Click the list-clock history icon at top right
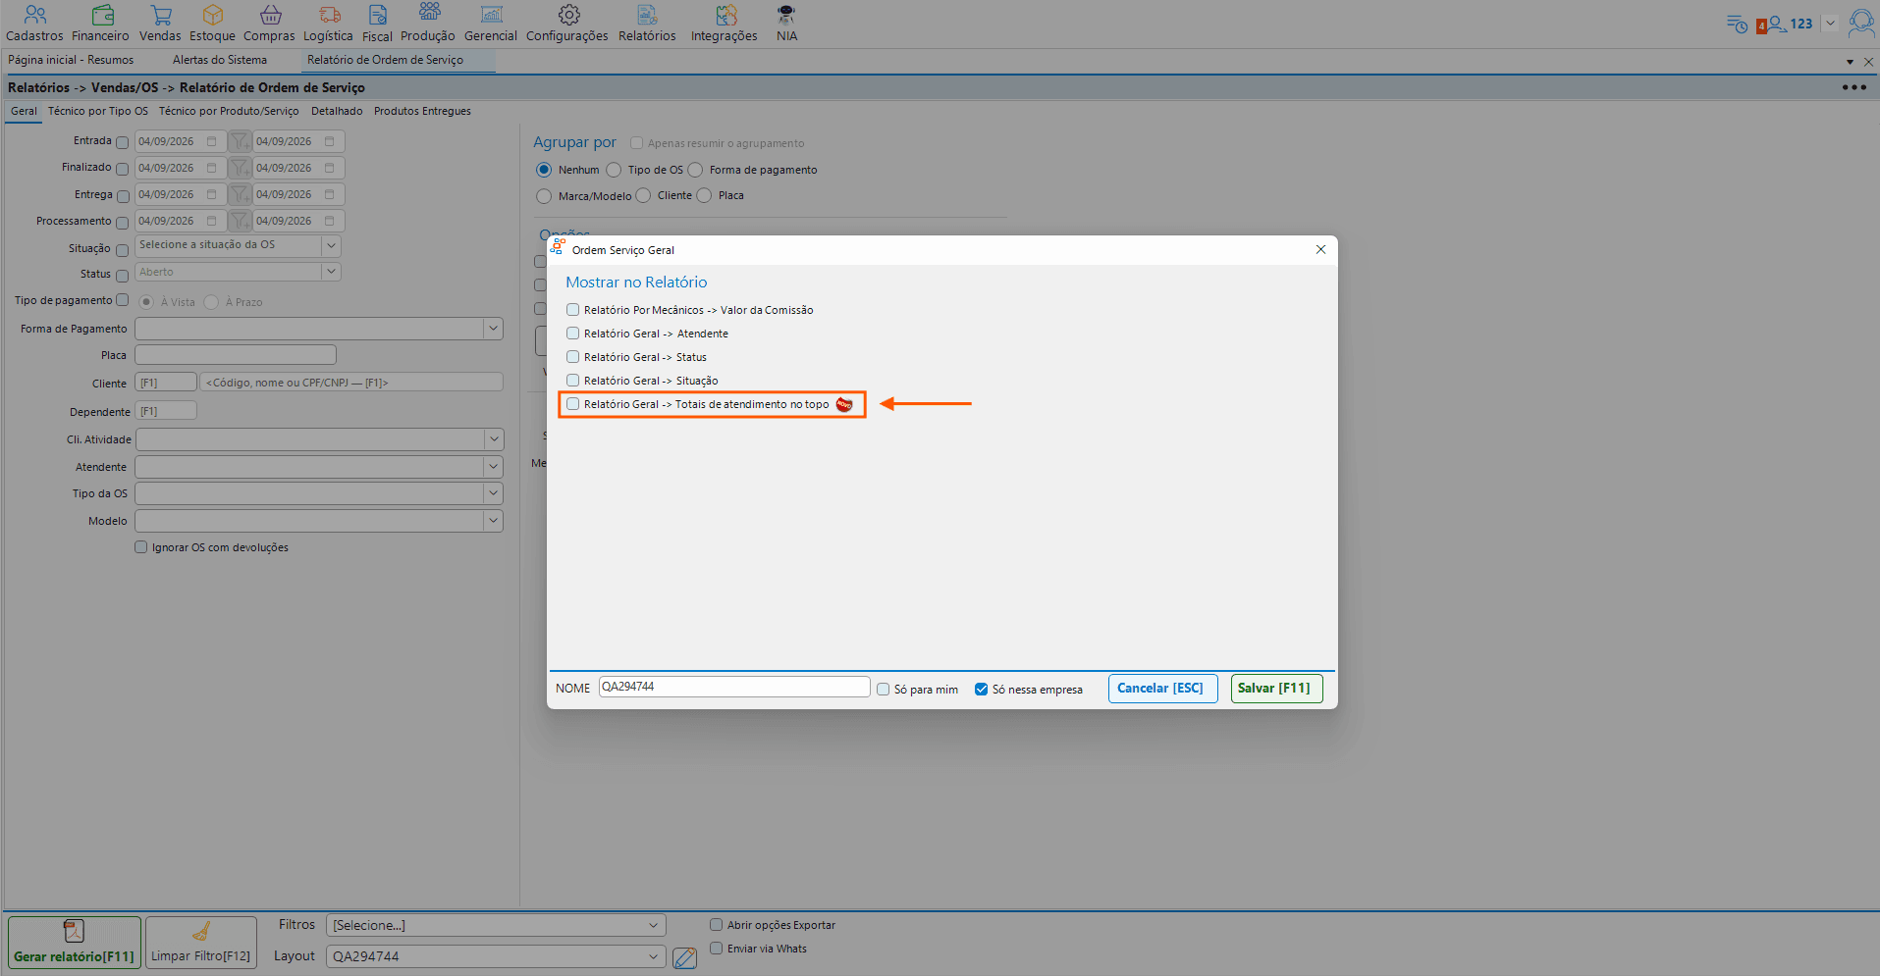The image size is (1880, 976). point(1737,24)
